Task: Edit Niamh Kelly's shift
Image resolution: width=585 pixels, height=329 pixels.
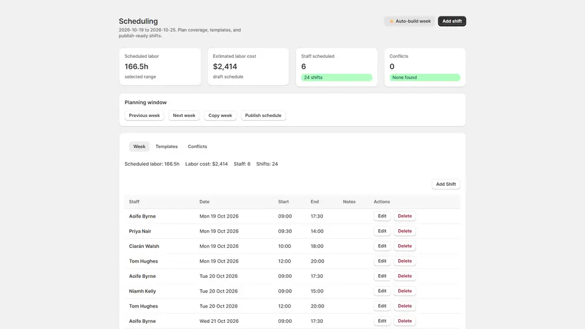Action: click(x=382, y=291)
